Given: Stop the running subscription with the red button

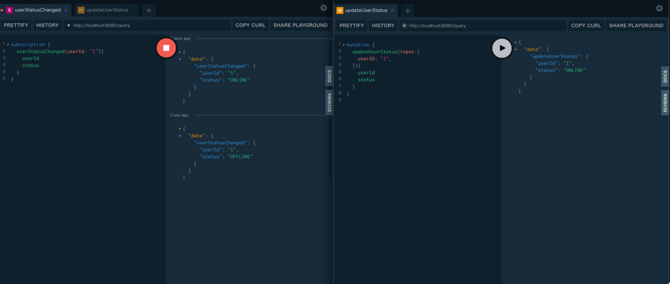Looking at the screenshot, I should click(x=166, y=48).
